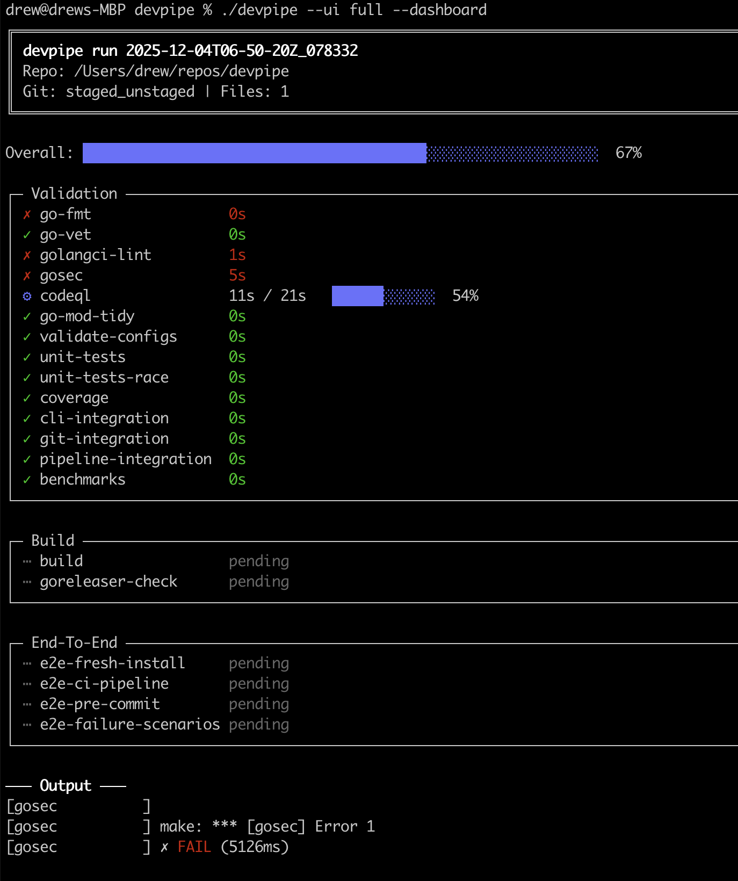Click the unit-tests-race task name
The height and width of the screenshot is (881, 738).
[104, 378]
